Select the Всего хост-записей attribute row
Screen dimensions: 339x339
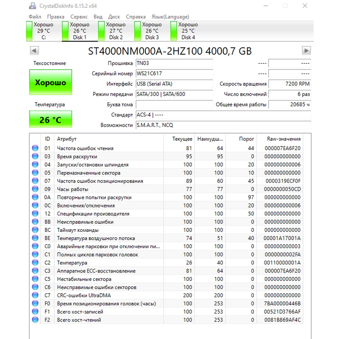tap(166, 312)
